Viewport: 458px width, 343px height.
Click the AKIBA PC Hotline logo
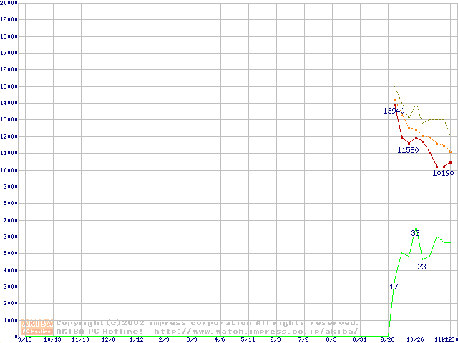coord(37,327)
